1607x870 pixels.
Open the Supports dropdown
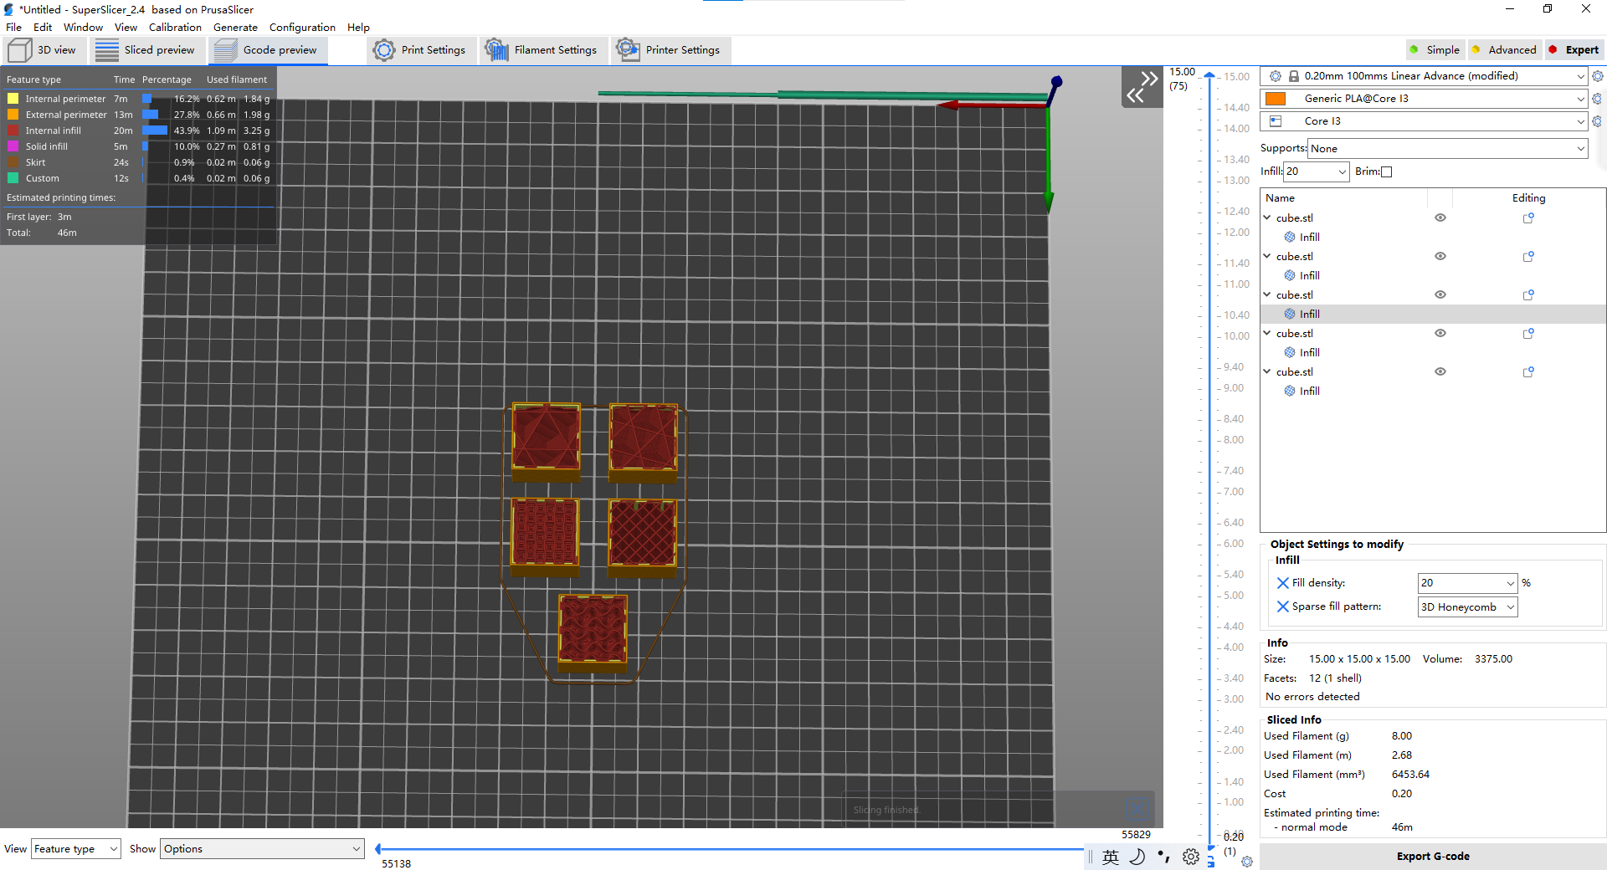tap(1447, 149)
